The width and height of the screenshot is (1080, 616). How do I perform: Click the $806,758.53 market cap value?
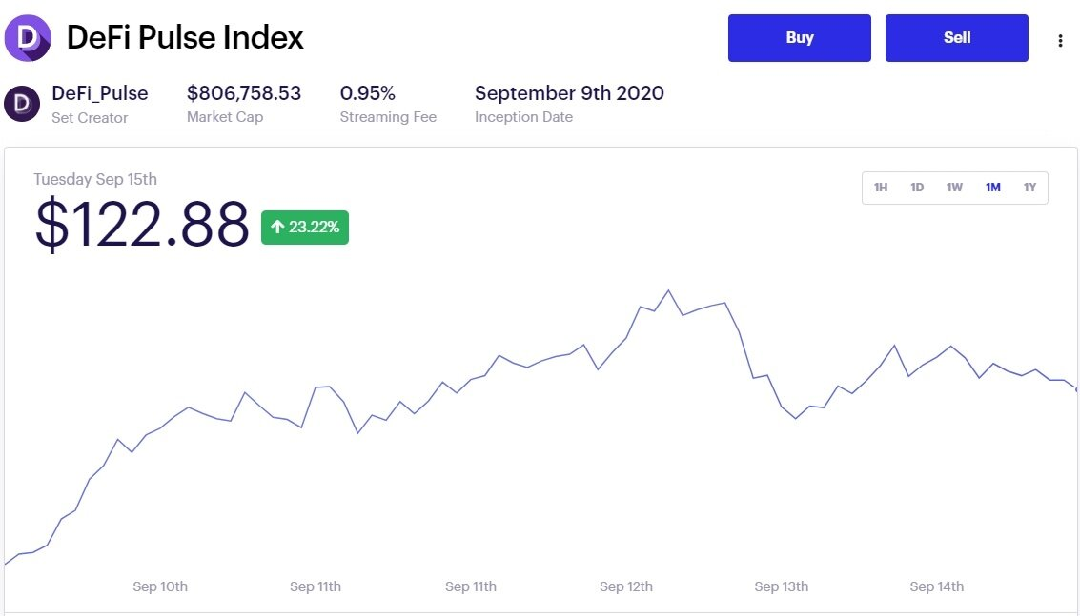[244, 93]
